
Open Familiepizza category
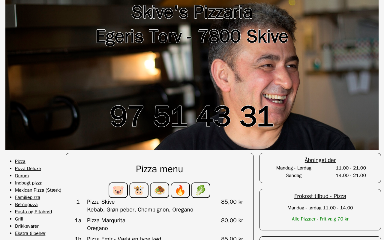pos(28,197)
